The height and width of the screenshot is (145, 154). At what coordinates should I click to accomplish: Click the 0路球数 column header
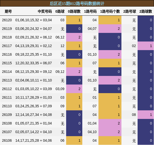(x=74, y=11)
